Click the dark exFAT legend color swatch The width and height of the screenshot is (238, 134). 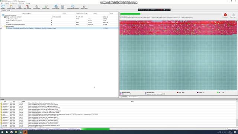pos(197,92)
